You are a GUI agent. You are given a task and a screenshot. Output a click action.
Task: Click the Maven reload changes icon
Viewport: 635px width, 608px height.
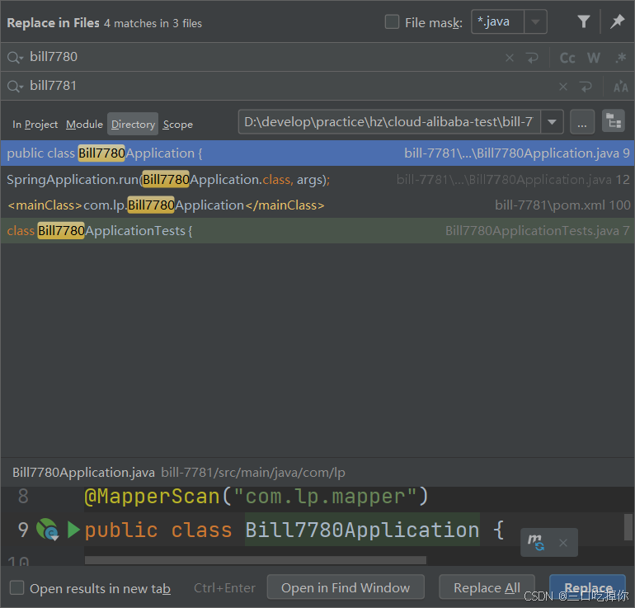535,542
